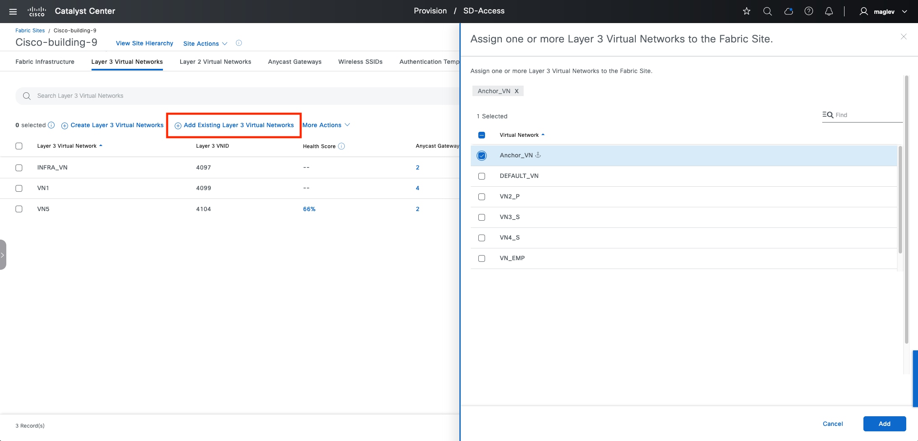Open the Site Actions dropdown

pyautogui.click(x=205, y=44)
